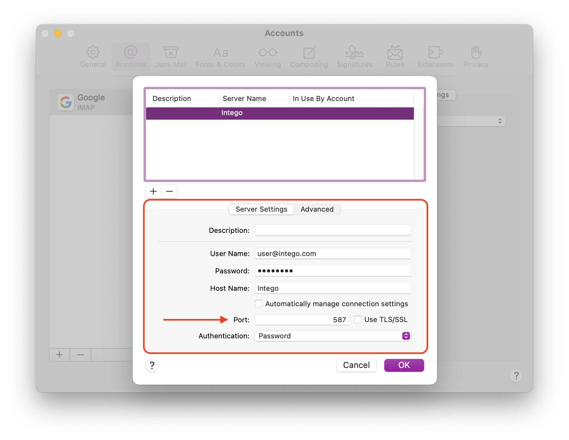The height and width of the screenshot is (440, 569).
Task: Remove account in Accounts sidebar
Action: click(80, 355)
